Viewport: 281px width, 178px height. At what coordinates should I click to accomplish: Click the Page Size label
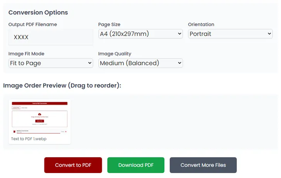[x=109, y=25]
